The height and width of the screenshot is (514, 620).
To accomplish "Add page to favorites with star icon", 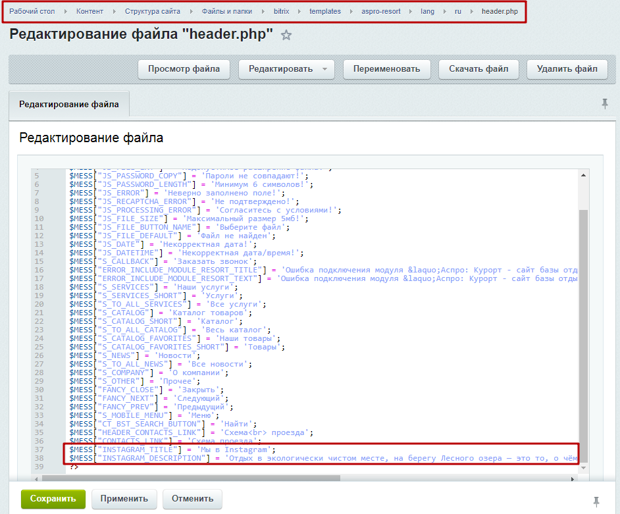I will (x=286, y=36).
